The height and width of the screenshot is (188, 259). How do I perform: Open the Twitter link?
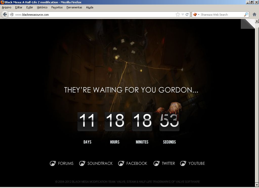click(x=168, y=163)
